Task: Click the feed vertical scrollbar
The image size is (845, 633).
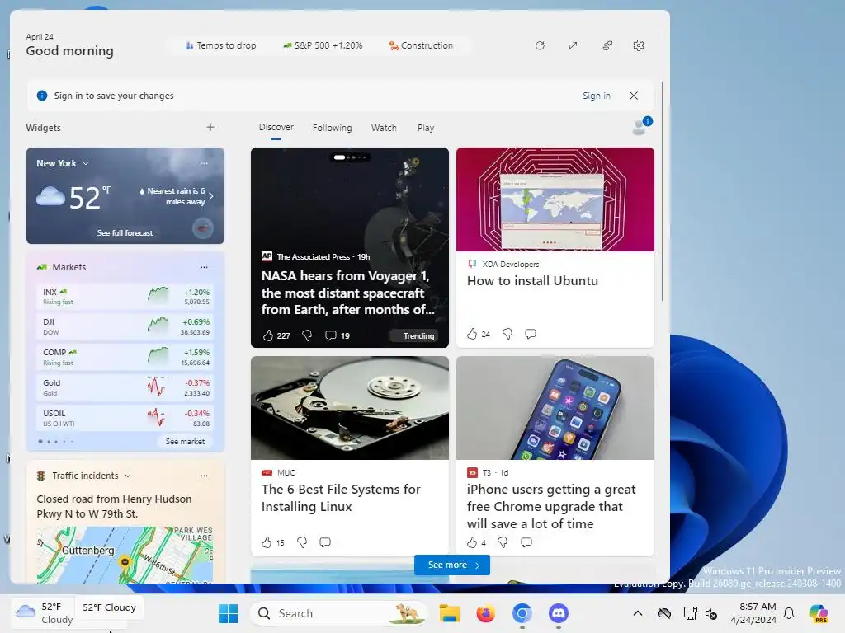Action: [662, 191]
